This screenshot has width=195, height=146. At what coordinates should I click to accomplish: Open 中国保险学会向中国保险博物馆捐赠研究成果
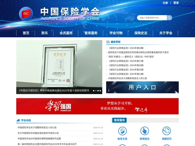click(39, 139)
